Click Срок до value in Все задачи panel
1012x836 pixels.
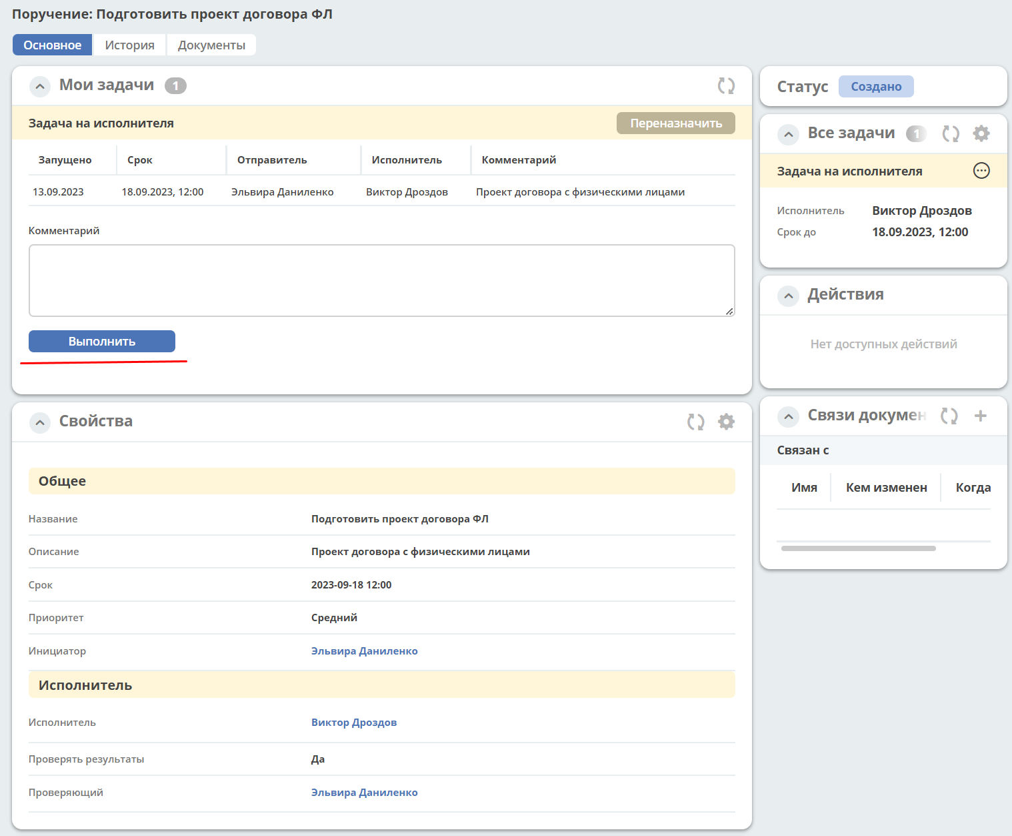coord(920,232)
